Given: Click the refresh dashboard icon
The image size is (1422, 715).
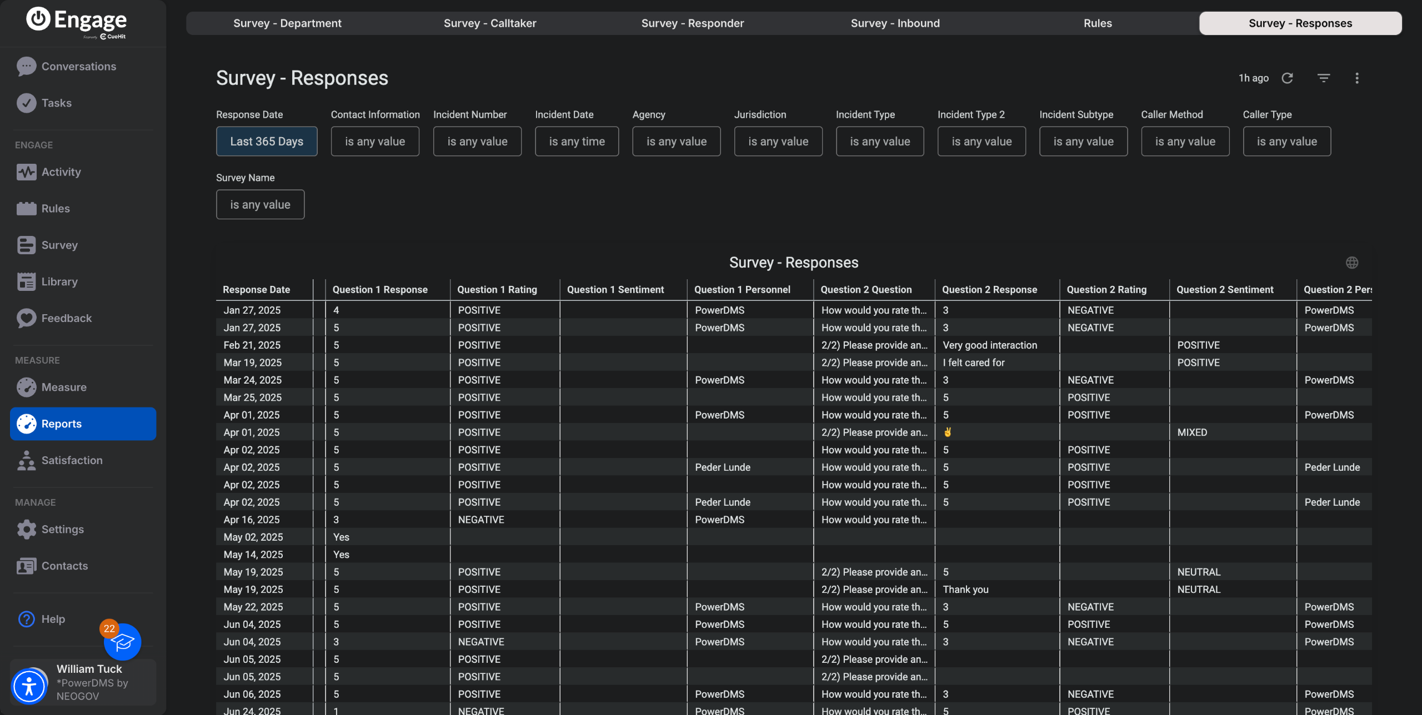Looking at the screenshot, I should pyautogui.click(x=1287, y=78).
